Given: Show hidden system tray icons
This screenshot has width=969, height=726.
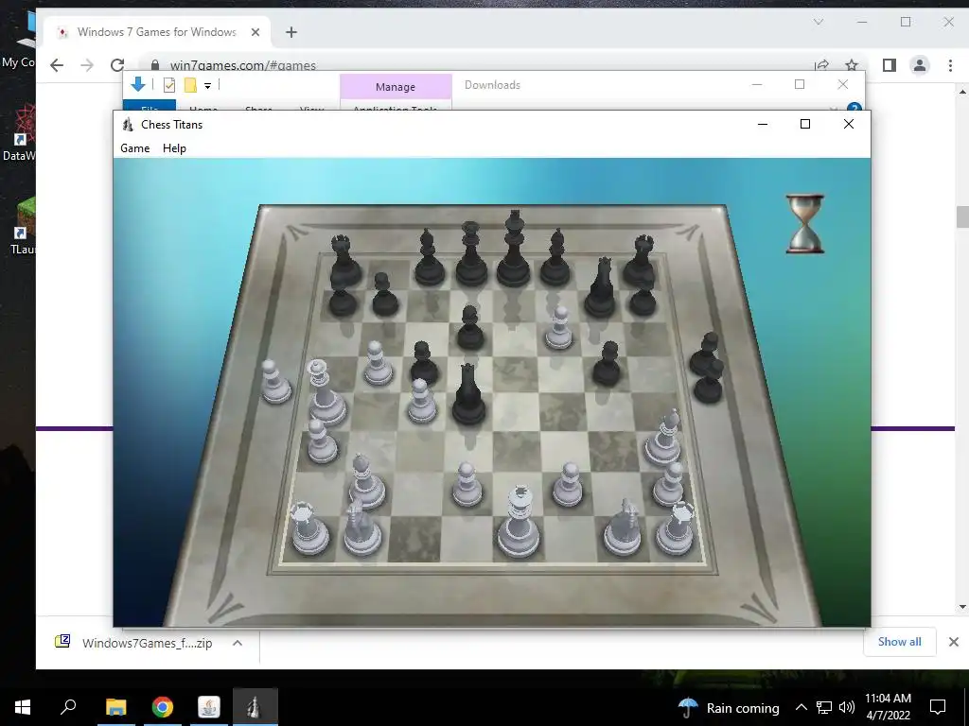Looking at the screenshot, I should (x=801, y=707).
